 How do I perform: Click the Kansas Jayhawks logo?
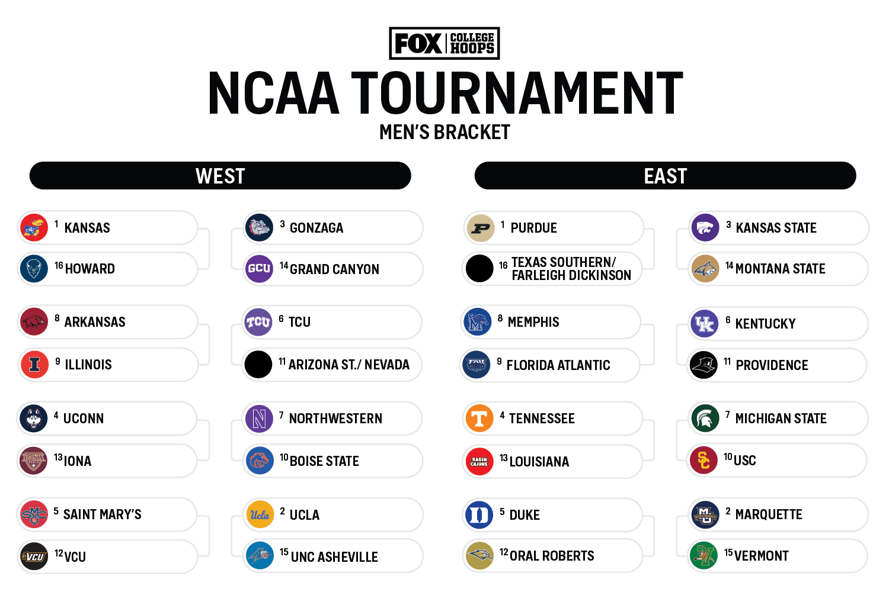[x=34, y=227]
